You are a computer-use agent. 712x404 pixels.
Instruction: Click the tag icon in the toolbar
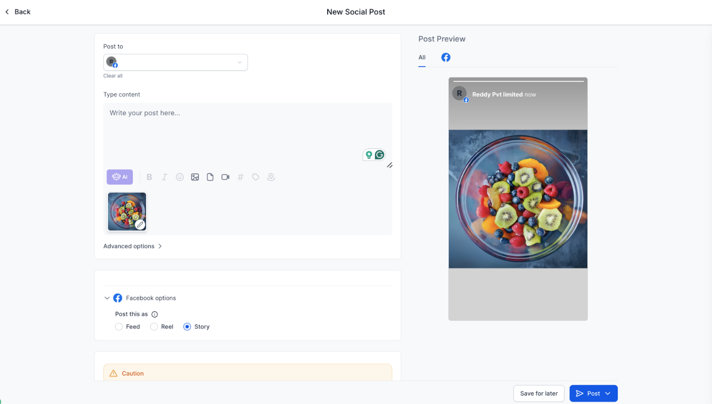tap(256, 177)
